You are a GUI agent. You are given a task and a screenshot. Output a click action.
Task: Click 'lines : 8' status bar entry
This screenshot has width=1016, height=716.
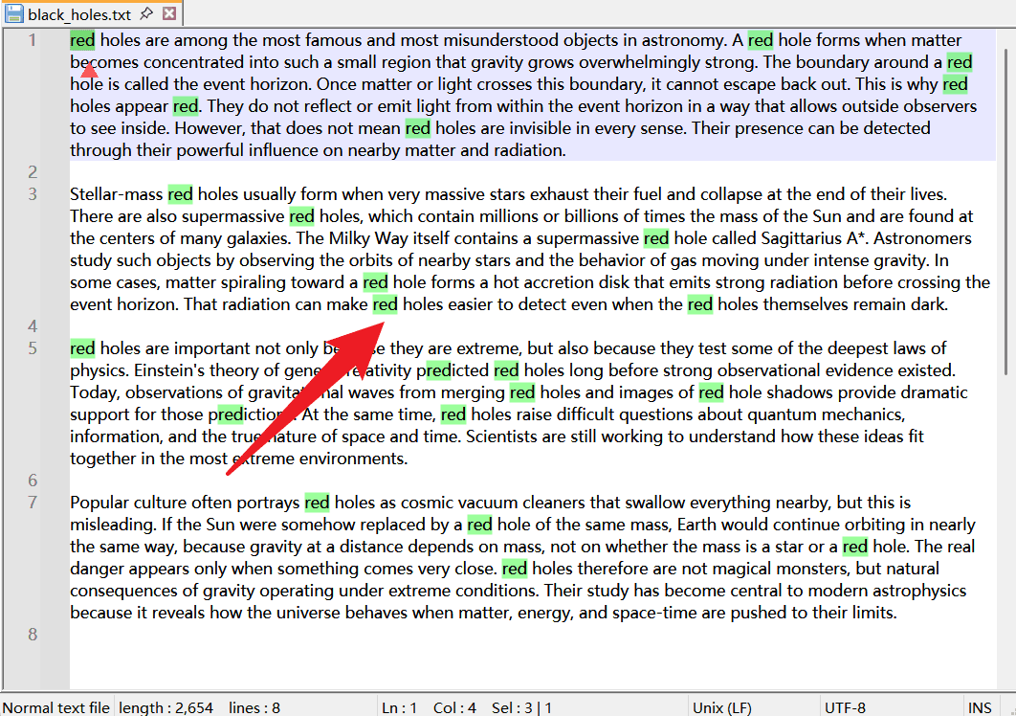click(254, 707)
